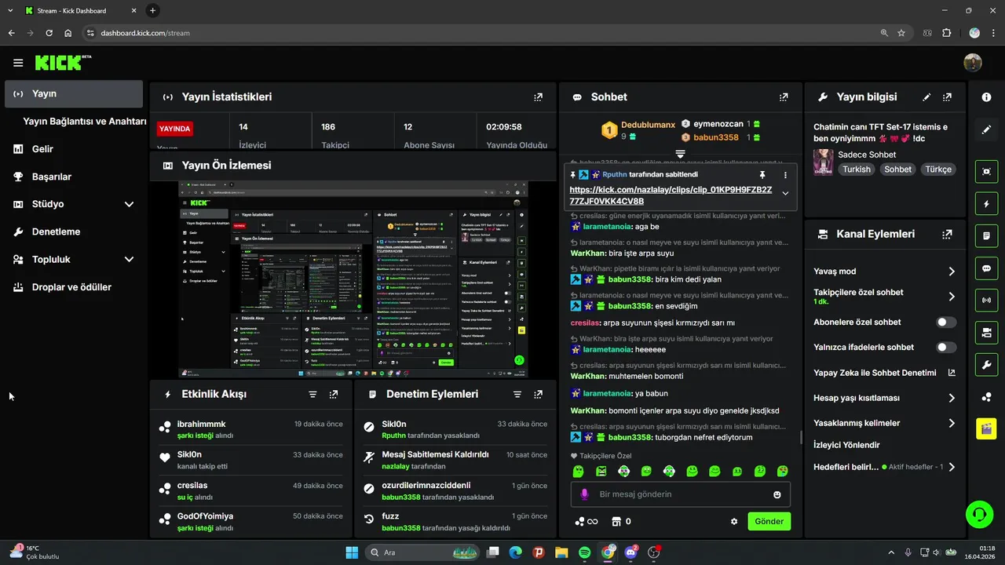Open Yapay Zeka ile Sohbet Denetimi link
1005x565 pixels.
coord(884,373)
